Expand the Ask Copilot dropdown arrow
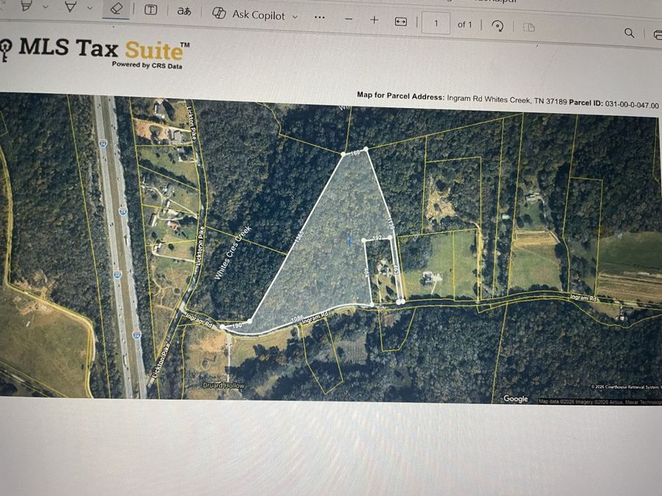Image resolution: width=662 pixels, height=496 pixels. [x=295, y=17]
